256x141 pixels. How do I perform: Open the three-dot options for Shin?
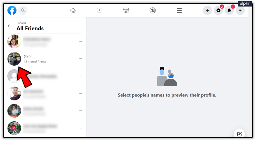pyautogui.click(x=80, y=59)
